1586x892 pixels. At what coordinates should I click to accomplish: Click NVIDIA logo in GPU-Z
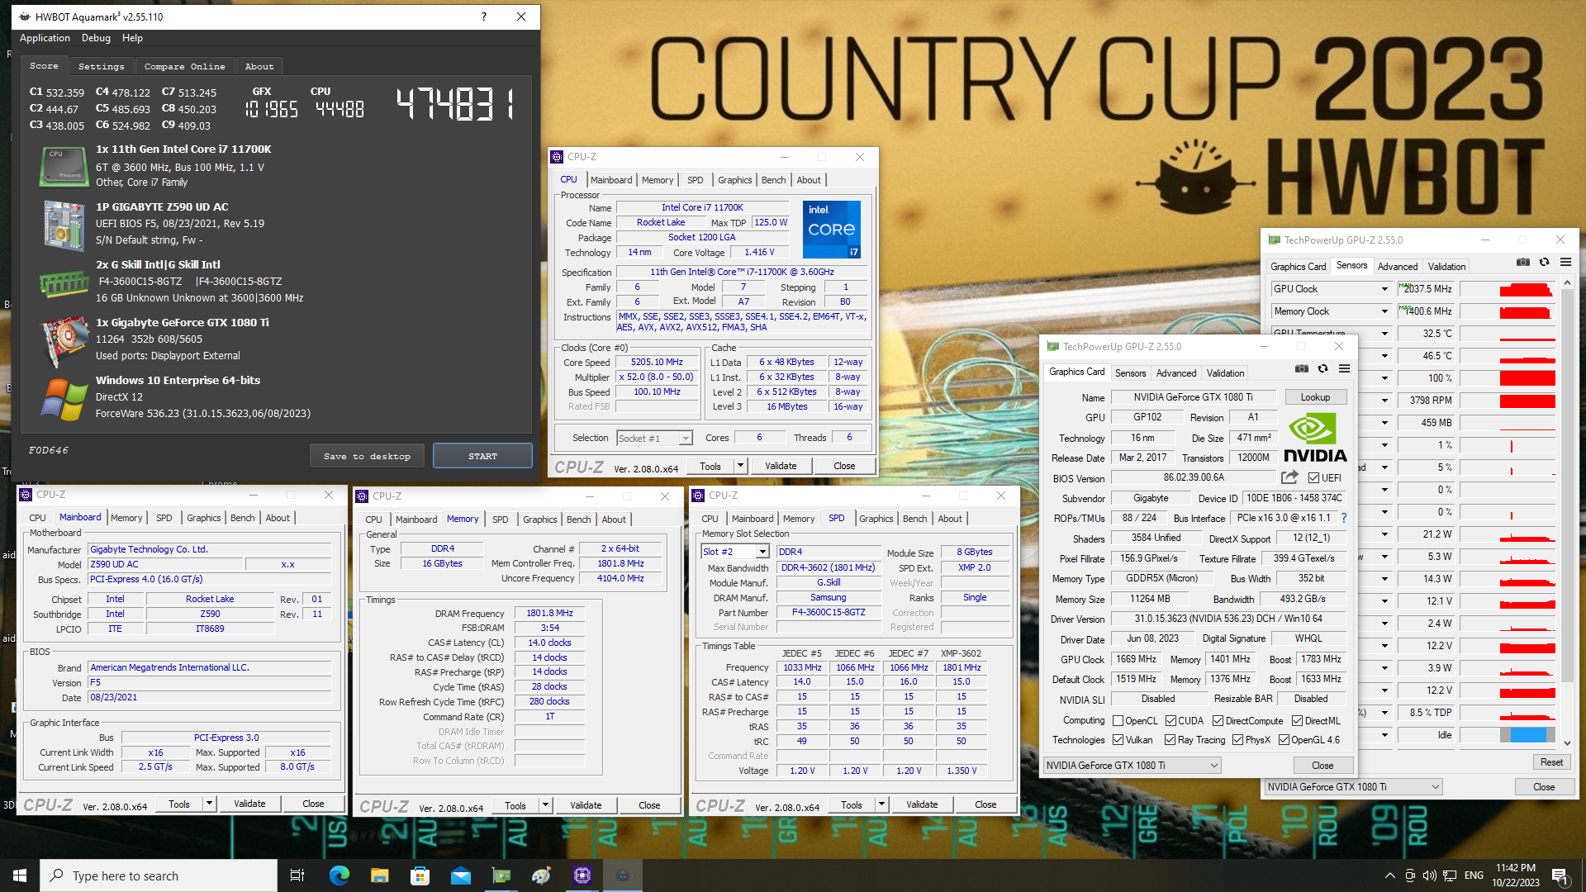pos(1314,438)
